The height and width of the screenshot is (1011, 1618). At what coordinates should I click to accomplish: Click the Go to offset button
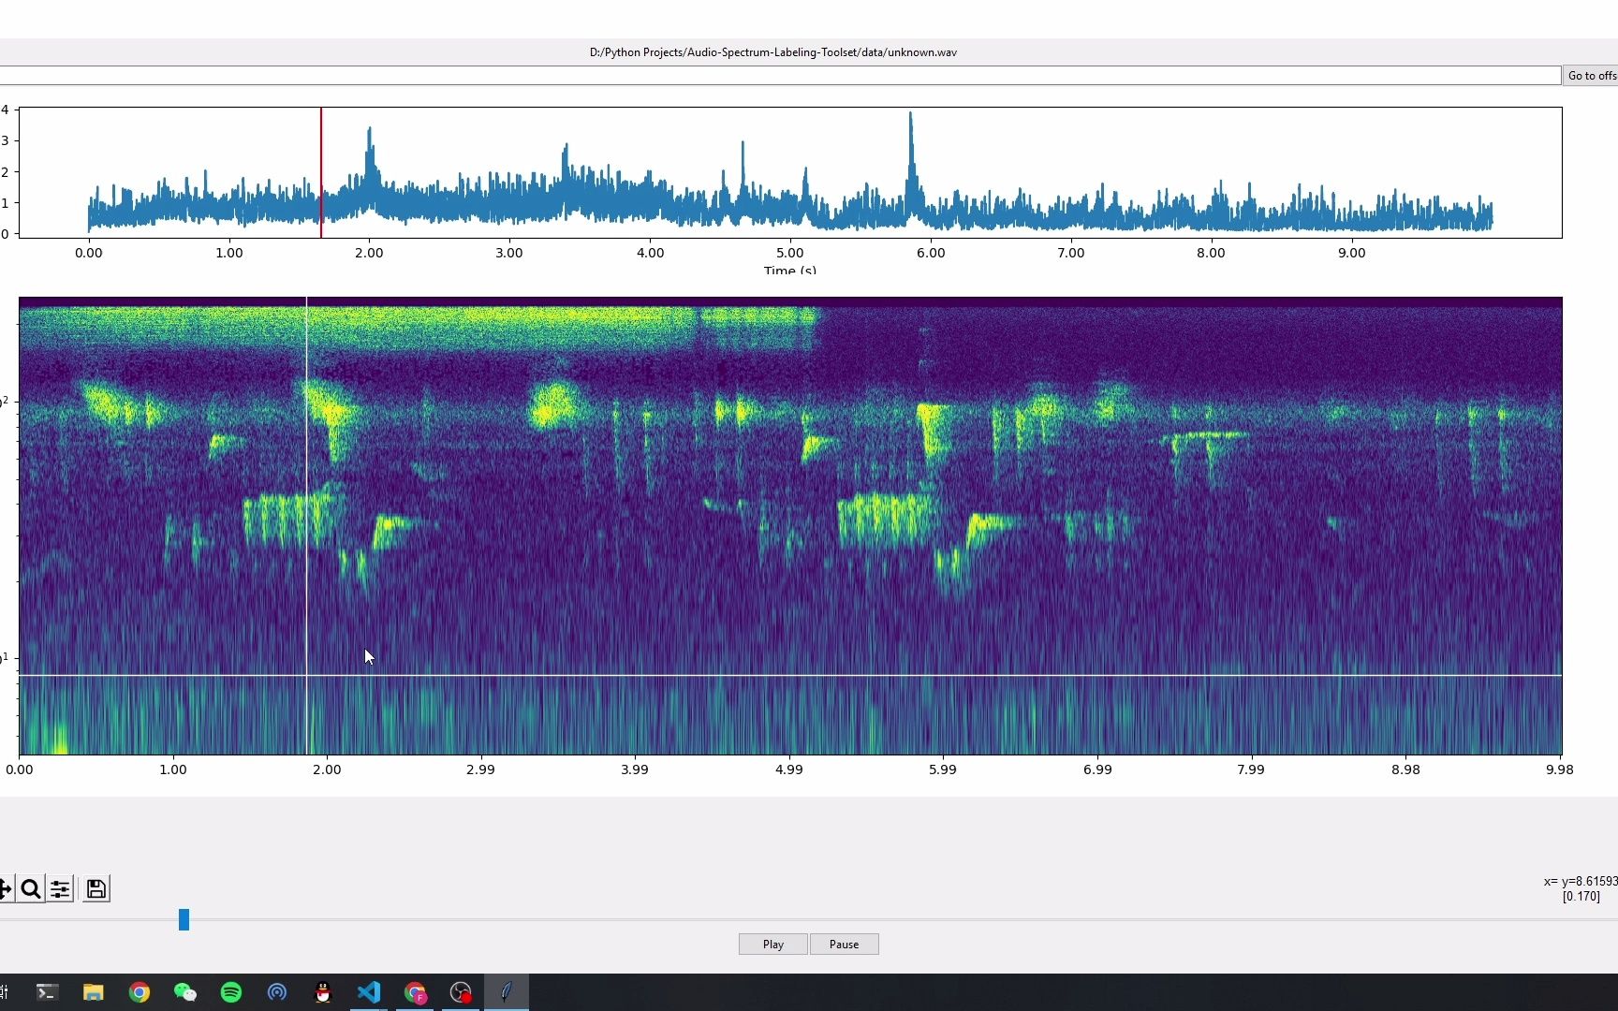(x=1592, y=75)
